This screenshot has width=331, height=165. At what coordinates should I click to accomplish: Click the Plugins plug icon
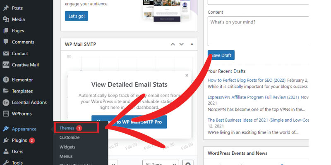(6, 140)
